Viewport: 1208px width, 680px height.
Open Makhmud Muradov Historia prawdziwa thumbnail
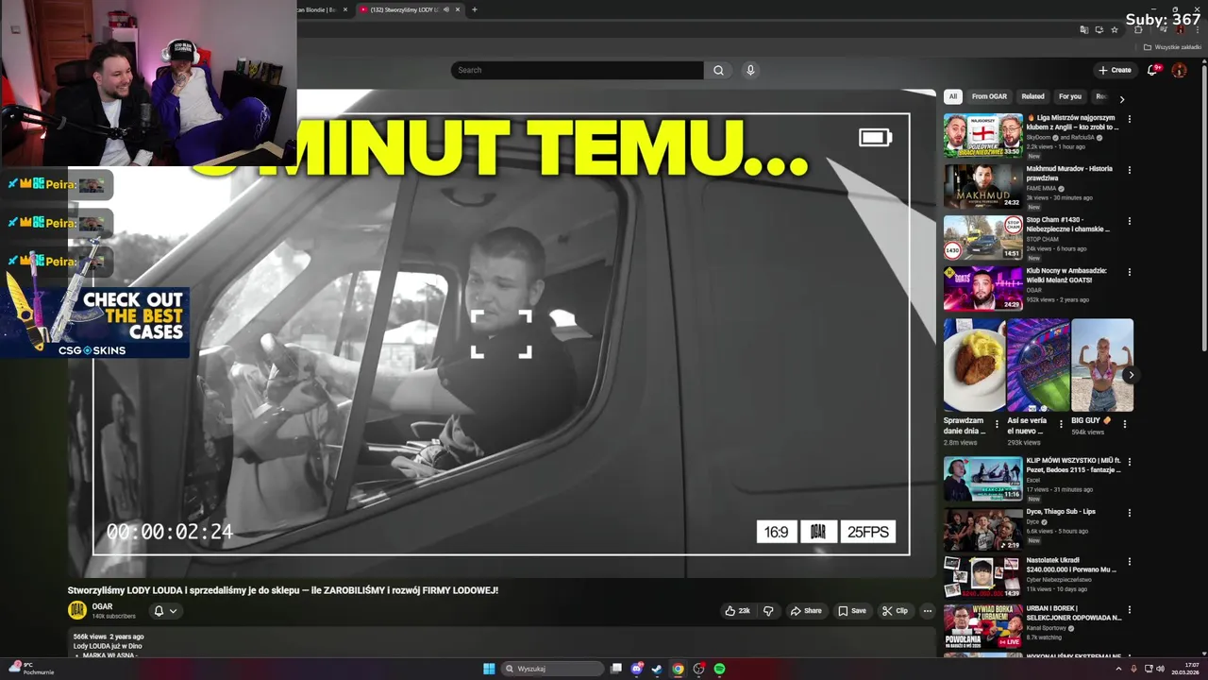pos(982,186)
